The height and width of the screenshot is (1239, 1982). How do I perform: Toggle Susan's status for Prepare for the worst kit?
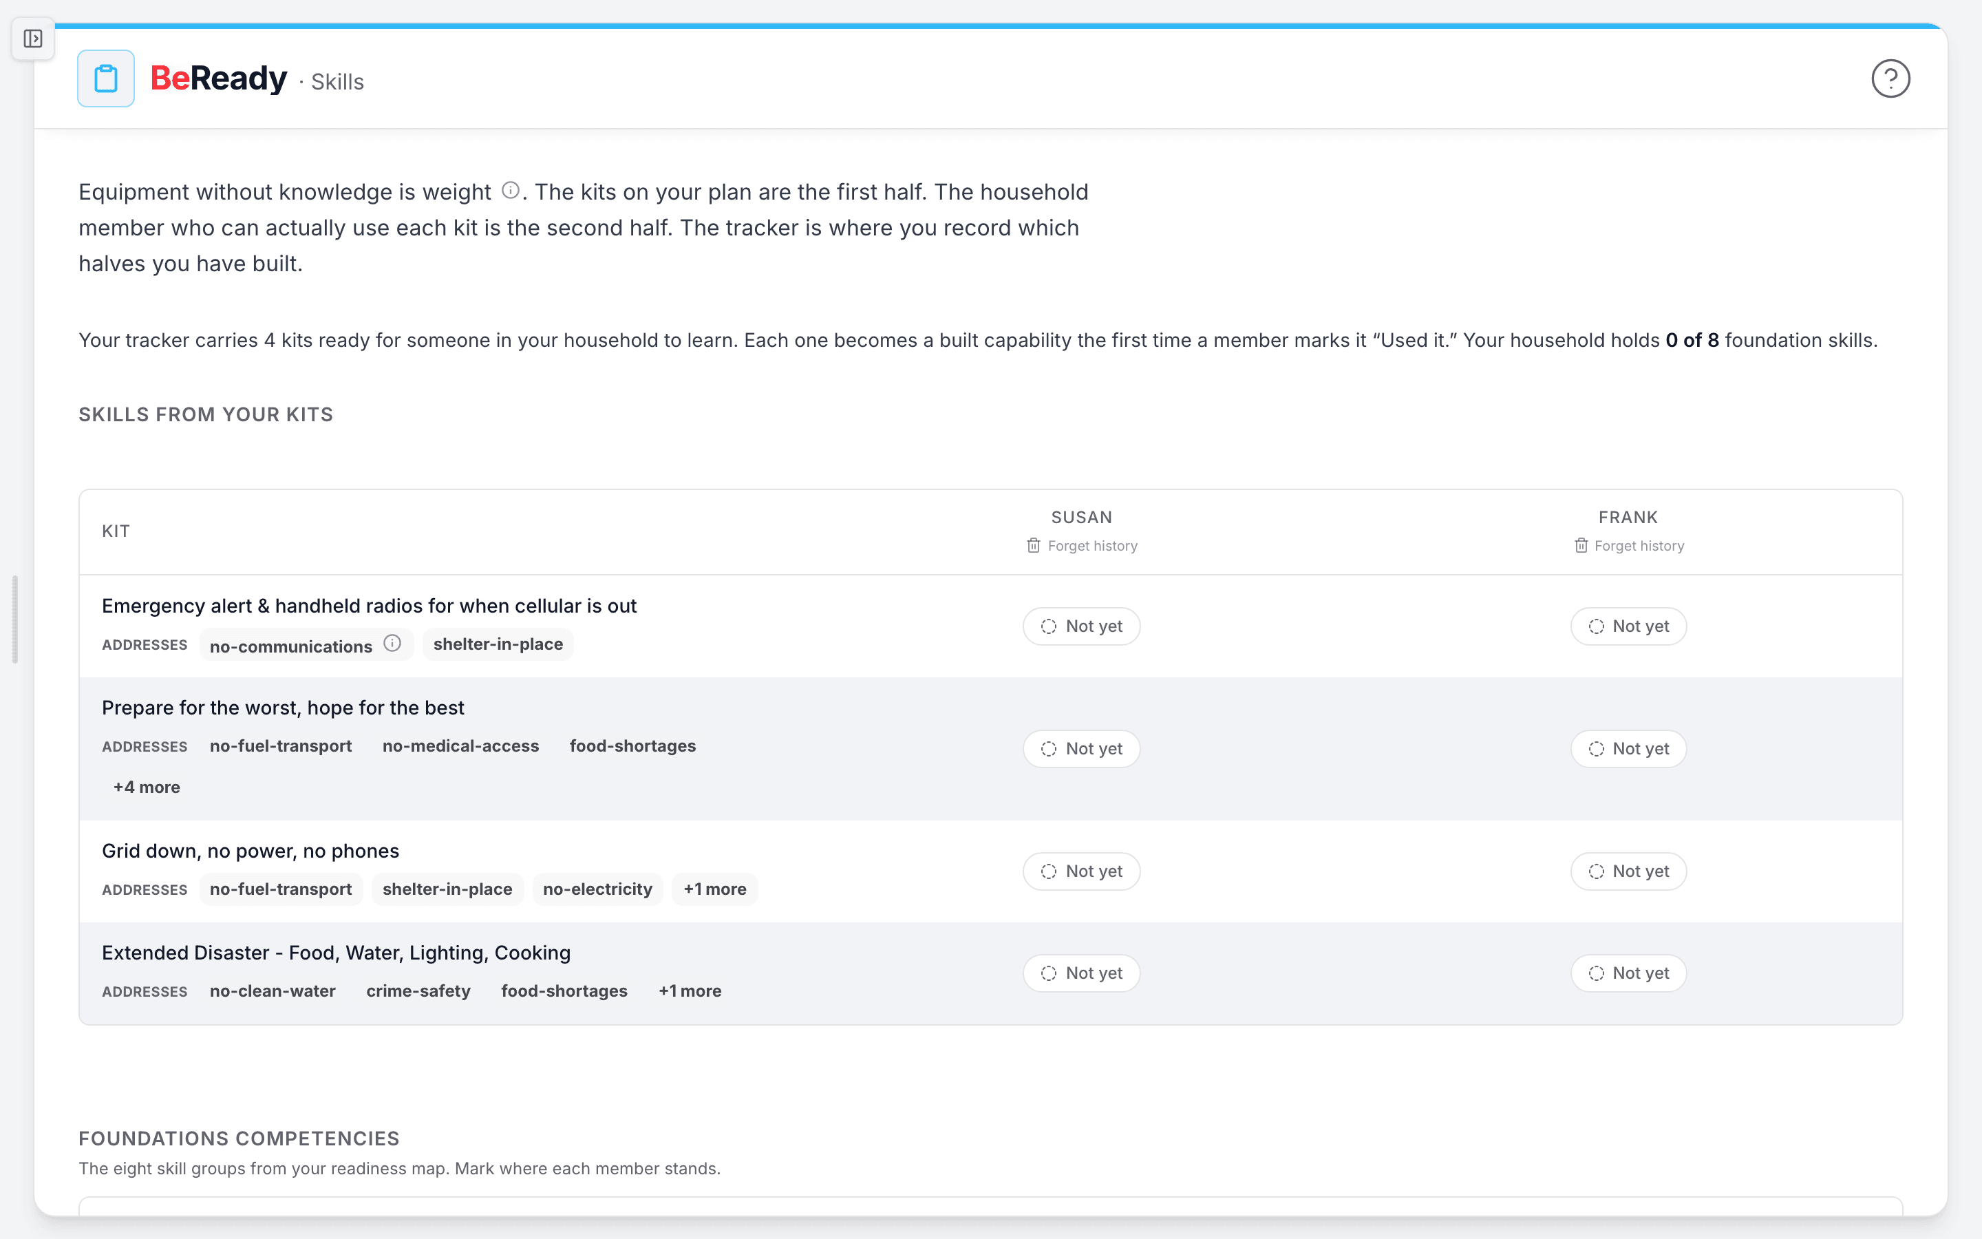(1081, 749)
